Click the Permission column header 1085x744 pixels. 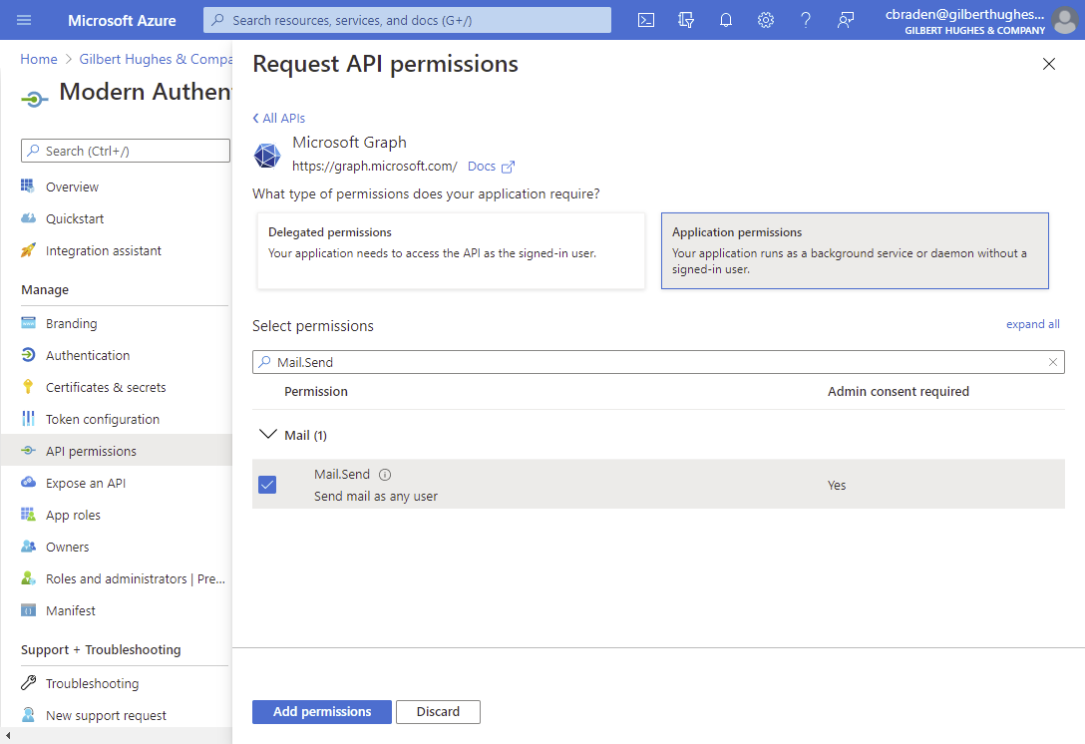pos(316,392)
